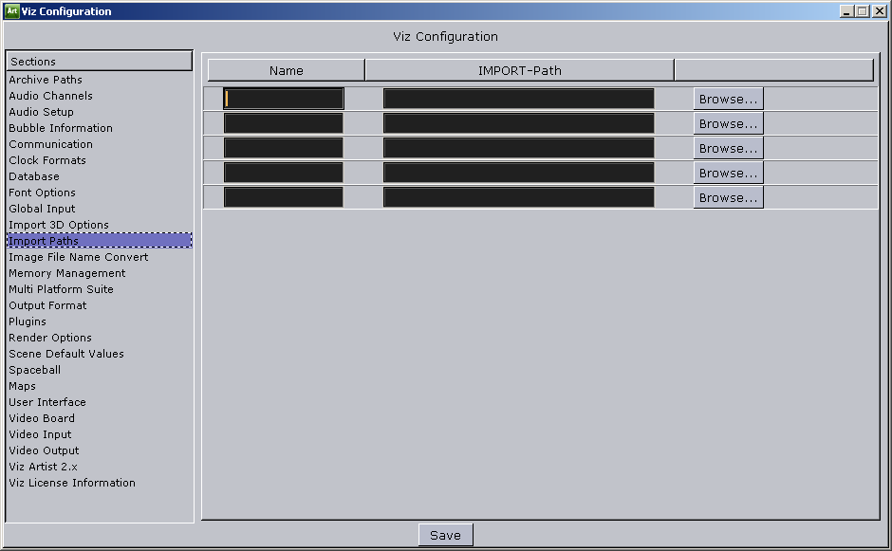Click the second row IMPORT-Path field
Screen dimensions: 892x551
pyautogui.click(x=518, y=123)
